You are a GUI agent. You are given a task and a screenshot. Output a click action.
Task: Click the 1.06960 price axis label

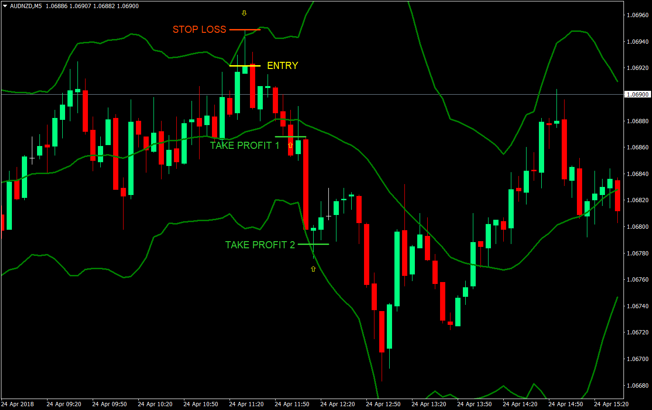(637, 15)
